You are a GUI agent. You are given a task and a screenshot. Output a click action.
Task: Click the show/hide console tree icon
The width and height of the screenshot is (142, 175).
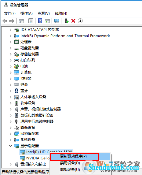click(x=21, y=21)
